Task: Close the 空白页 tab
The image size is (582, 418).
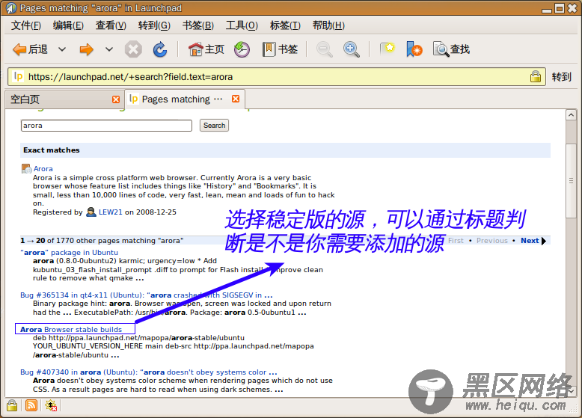Action: coord(116,99)
